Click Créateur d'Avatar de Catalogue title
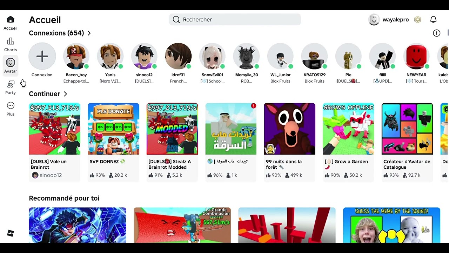Image resolution: width=449 pixels, height=253 pixels. (x=407, y=164)
